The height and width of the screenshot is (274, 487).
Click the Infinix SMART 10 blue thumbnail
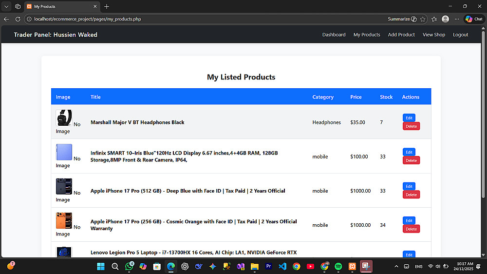64,152
